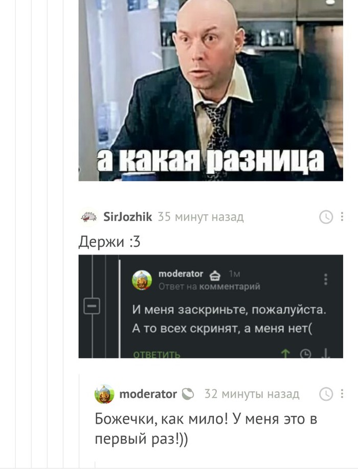Click the hat badge icon in dark screenshot
Viewport: 358px width, 469px height.
point(215,275)
